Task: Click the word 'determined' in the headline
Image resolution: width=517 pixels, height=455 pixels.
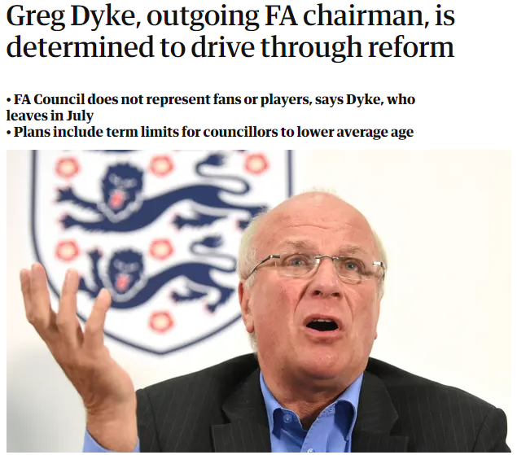Action: 80,47
